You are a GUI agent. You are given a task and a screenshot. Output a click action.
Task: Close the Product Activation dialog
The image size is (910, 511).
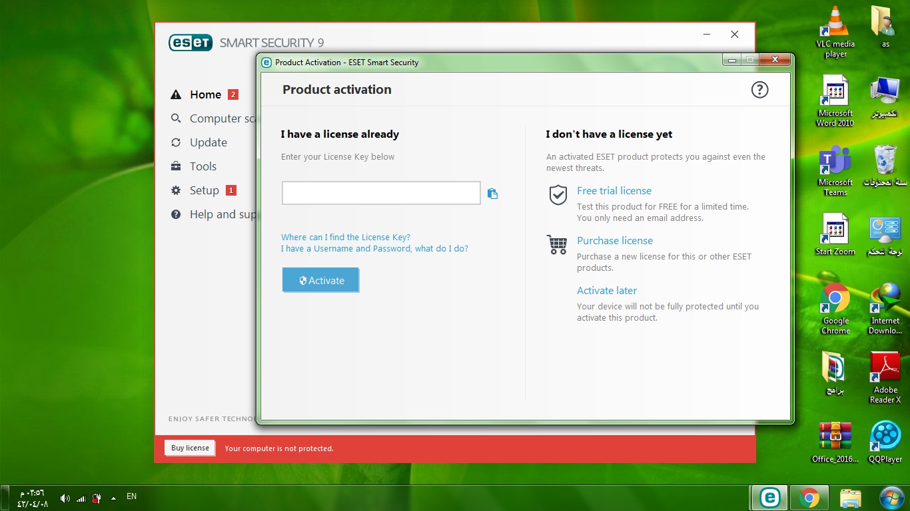pos(775,60)
